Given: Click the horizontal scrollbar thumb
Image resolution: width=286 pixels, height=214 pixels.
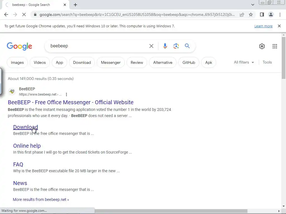Looking at the screenshot, I should coord(171,211).
